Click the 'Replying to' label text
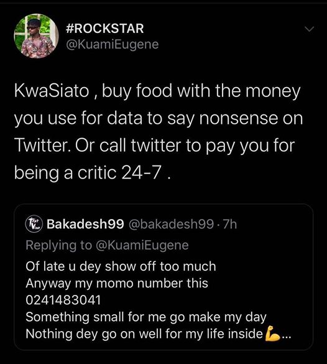Screen dimensions: 327x364 pos(59,246)
